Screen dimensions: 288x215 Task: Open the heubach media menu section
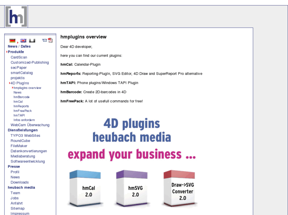coord(21,187)
